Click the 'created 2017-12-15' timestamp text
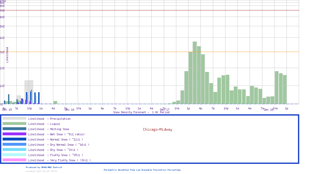This screenshot has height=174, width=312. pyautogui.click(x=41, y=171)
